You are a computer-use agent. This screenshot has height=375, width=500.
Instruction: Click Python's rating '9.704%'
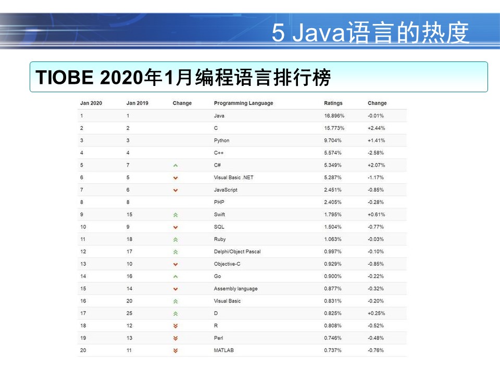[333, 140]
